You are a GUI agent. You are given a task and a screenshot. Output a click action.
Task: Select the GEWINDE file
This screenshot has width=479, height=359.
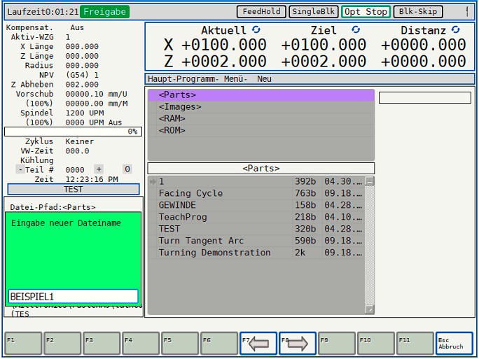click(x=256, y=205)
